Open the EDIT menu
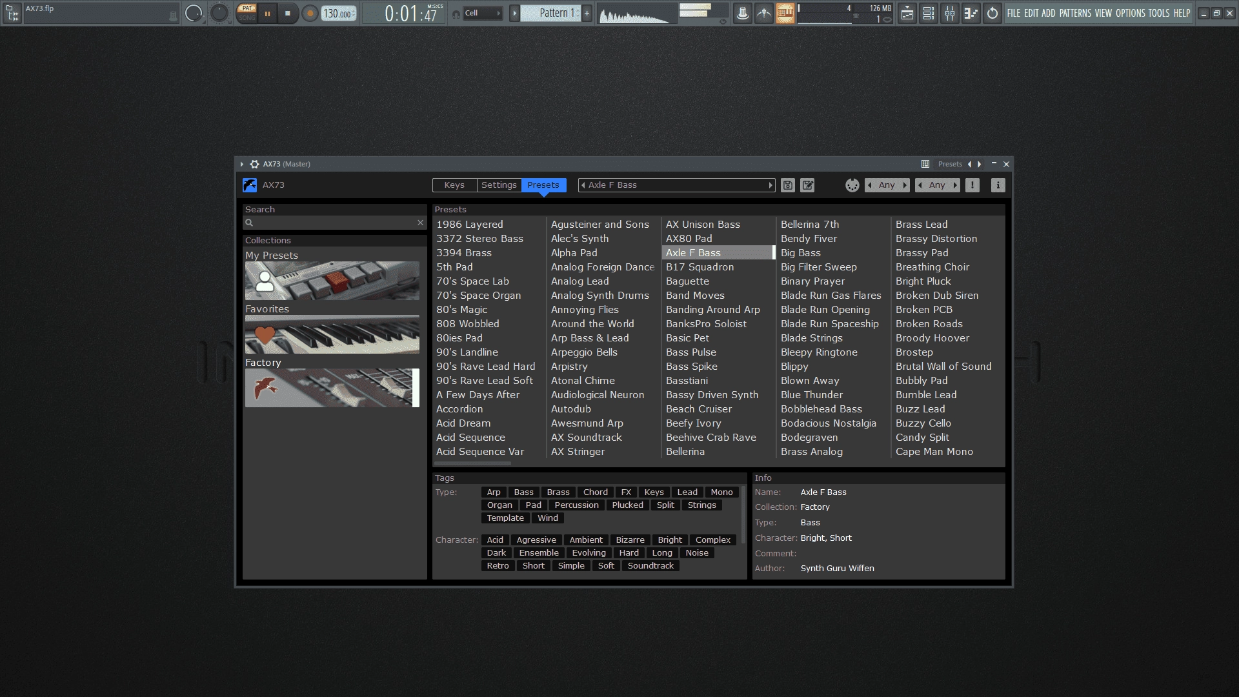Viewport: 1239px width, 697px height. point(1031,13)
